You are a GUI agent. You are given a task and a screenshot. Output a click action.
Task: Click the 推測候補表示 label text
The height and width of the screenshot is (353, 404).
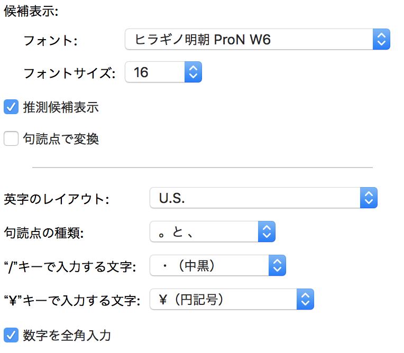[x=61, y=108]
